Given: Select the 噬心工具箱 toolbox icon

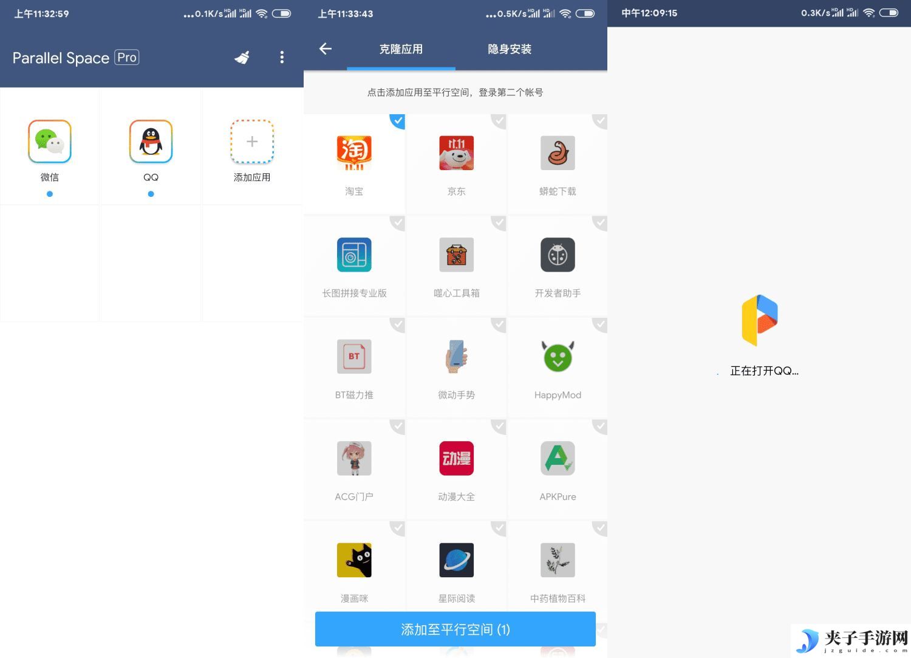Looking at the screenshot, I should click(456, 255).
